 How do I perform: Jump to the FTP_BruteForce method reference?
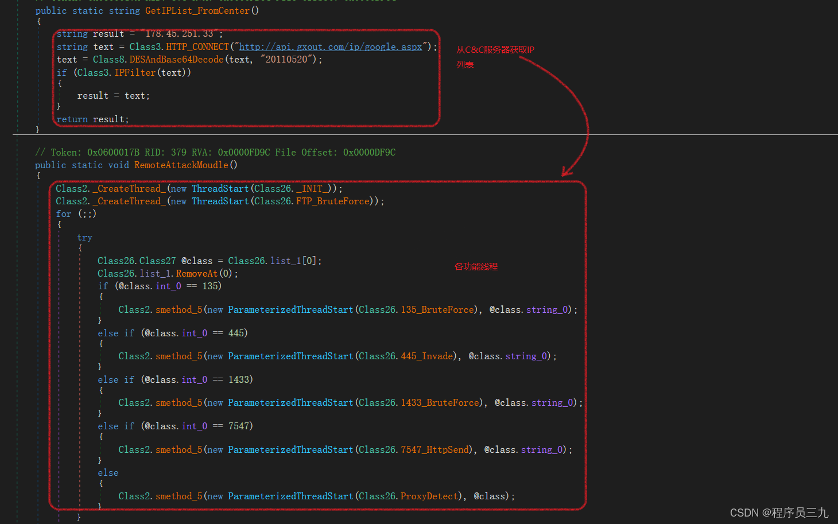pyautogui.click(x=332, y=201)
